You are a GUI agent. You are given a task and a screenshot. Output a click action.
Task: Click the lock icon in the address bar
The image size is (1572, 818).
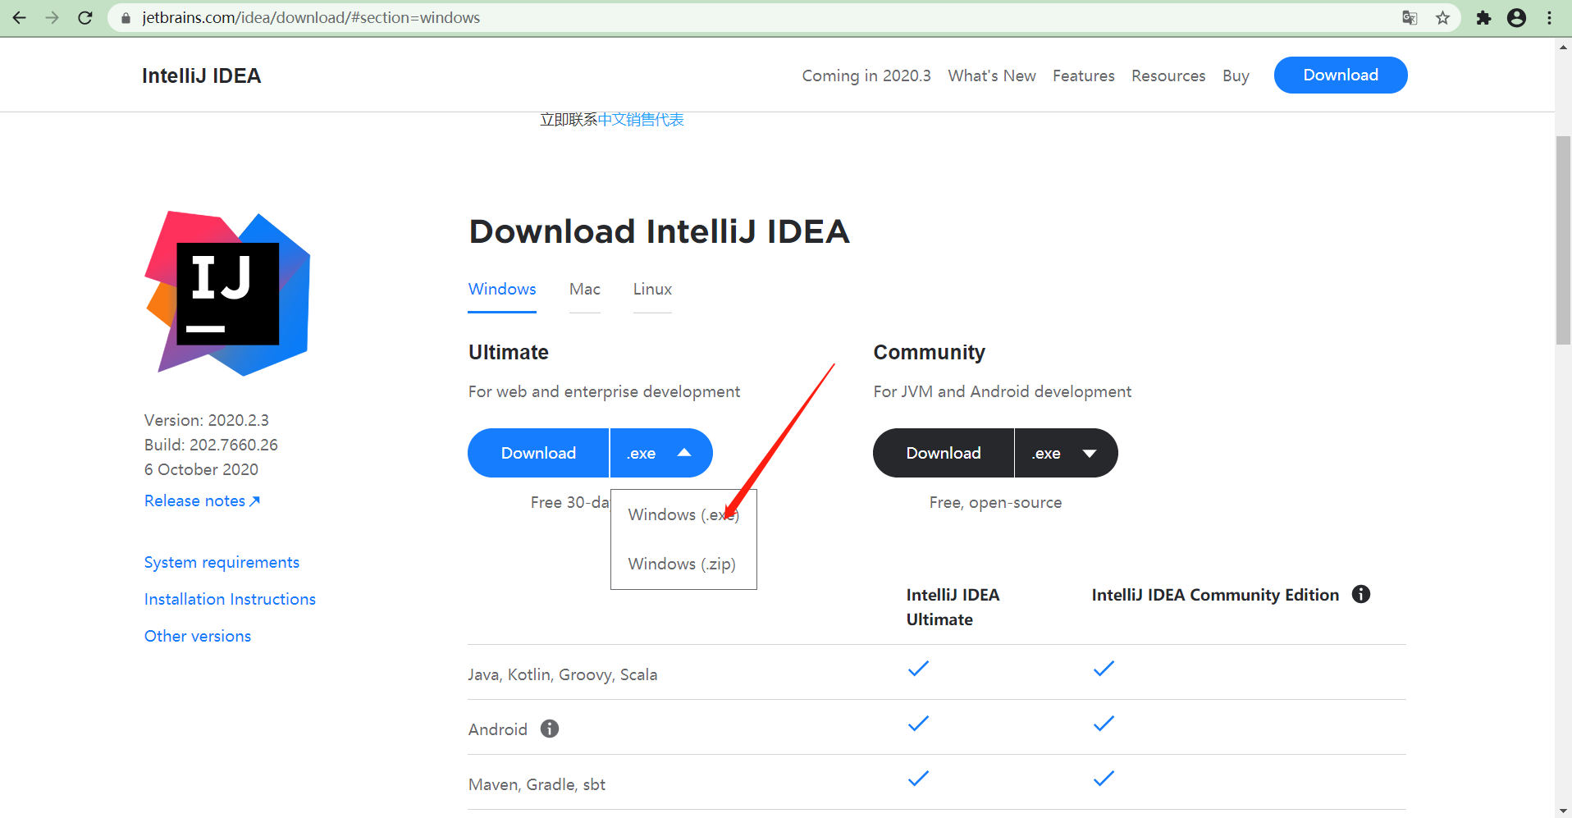(126, 18)
